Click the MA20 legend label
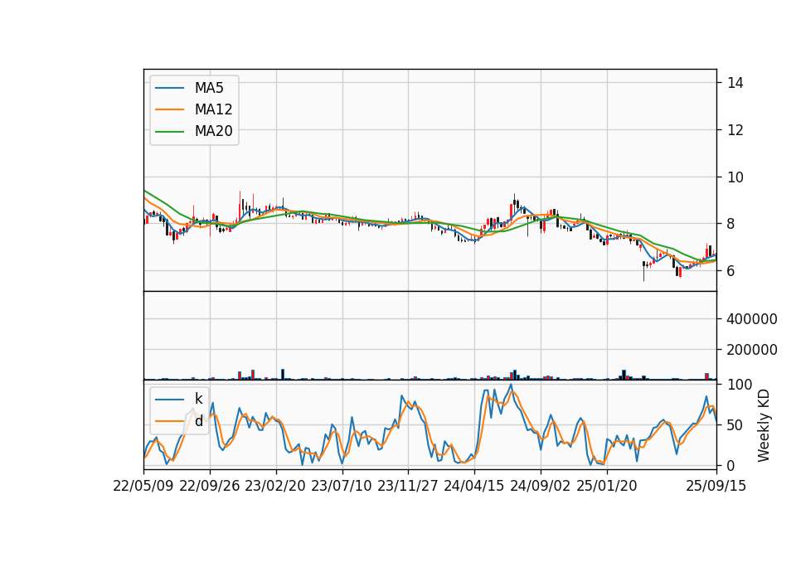The width and height of the screenshot is (796, 572). pyautogui.click(x=213, y=131)
